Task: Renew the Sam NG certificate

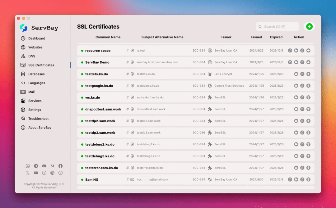Action: click(290, 179)
